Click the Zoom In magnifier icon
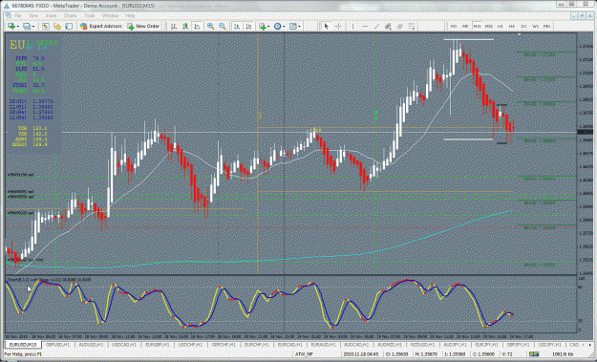This screenshot has height=362, width=597. point(210,26)
